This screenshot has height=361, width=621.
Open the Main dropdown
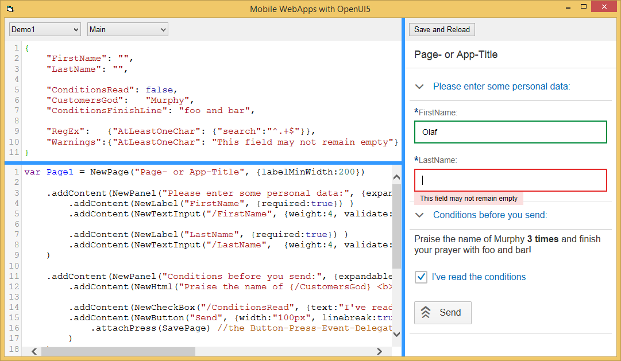pyautogui.click(x=128, y=29)
